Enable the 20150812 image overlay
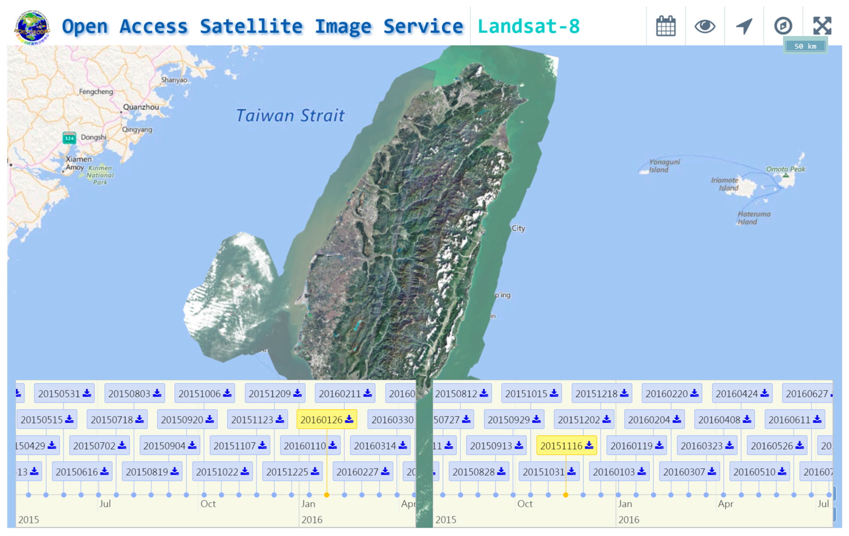The height and width of the screenshot is (536, 849). 461,393
